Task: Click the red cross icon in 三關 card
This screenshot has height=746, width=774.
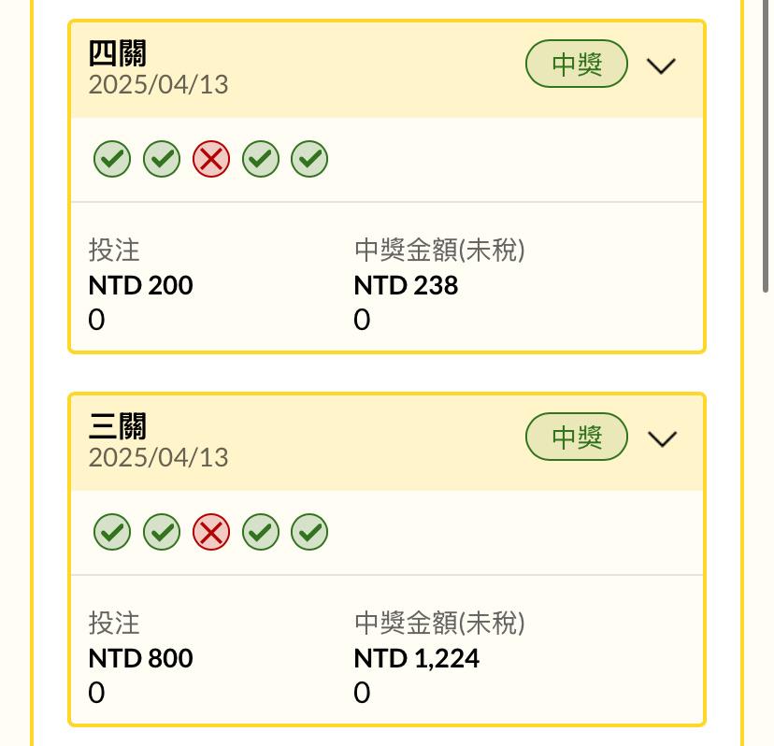Action: (211, 532)
